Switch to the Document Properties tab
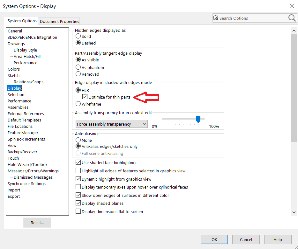Screen dimensions: 298x249 click(59, 21)
